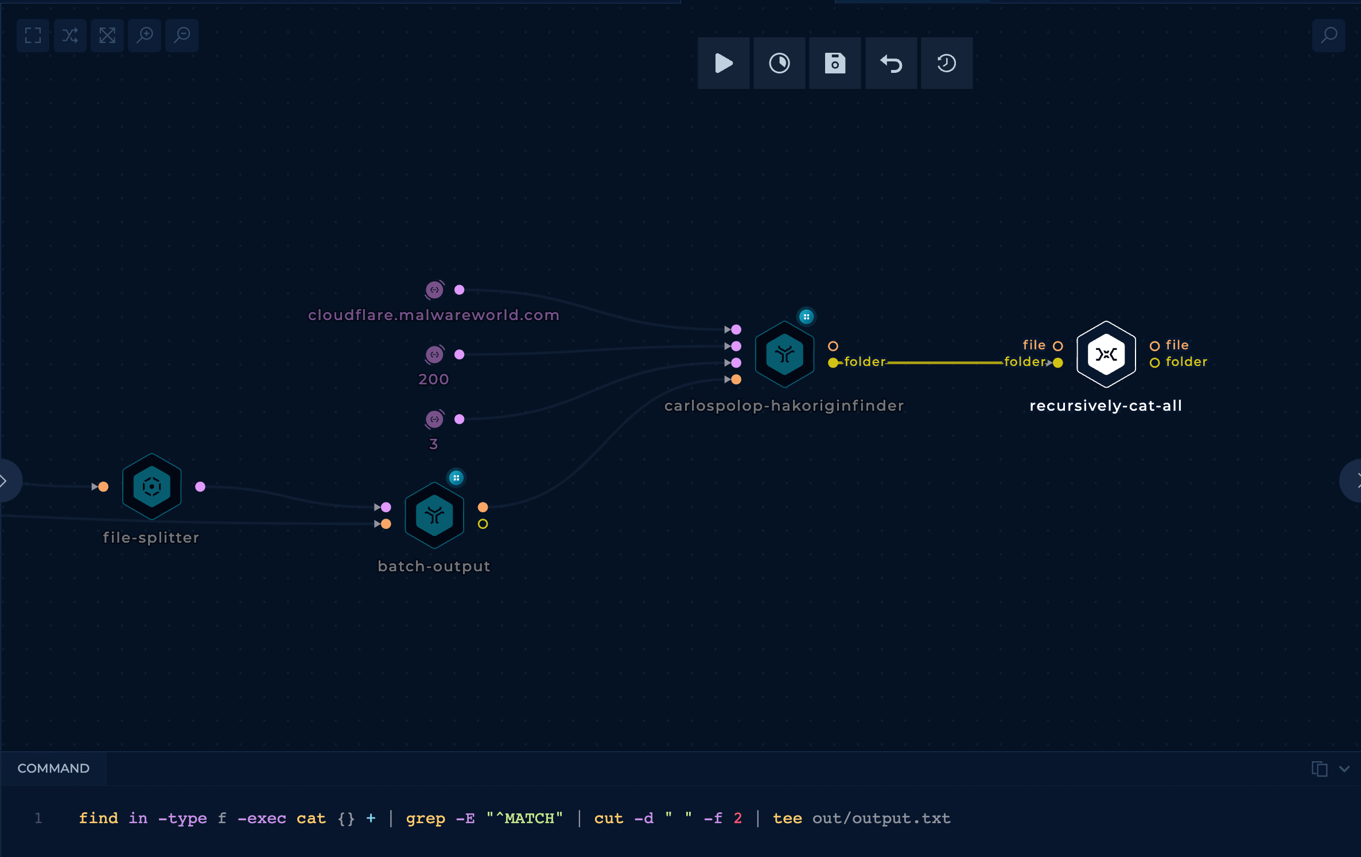
Task: Click the input node icon labeled 200
Action: point(434,355)
